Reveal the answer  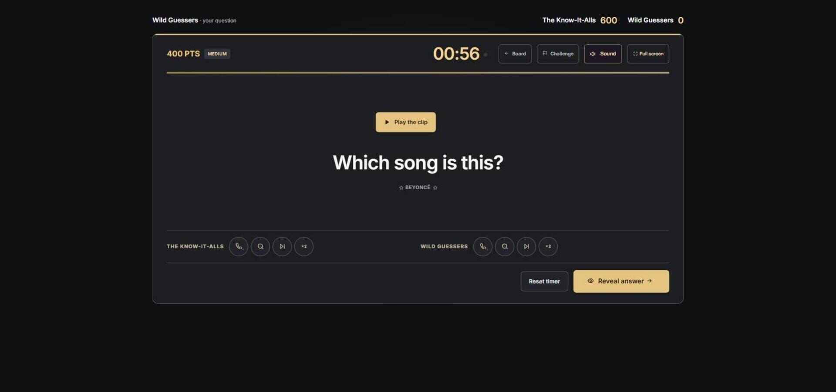coord(621,281)
